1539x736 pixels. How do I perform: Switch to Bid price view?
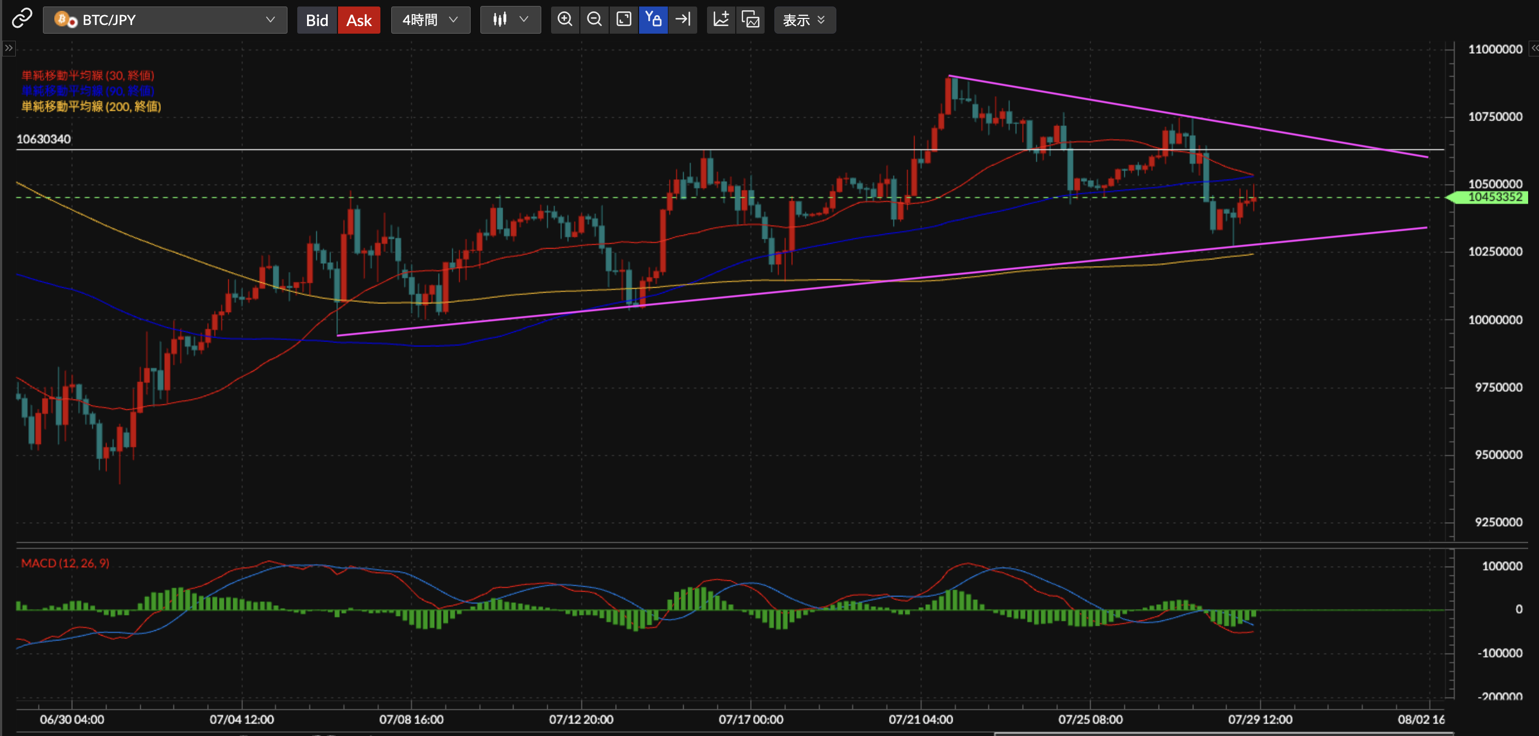coord(317,20)
